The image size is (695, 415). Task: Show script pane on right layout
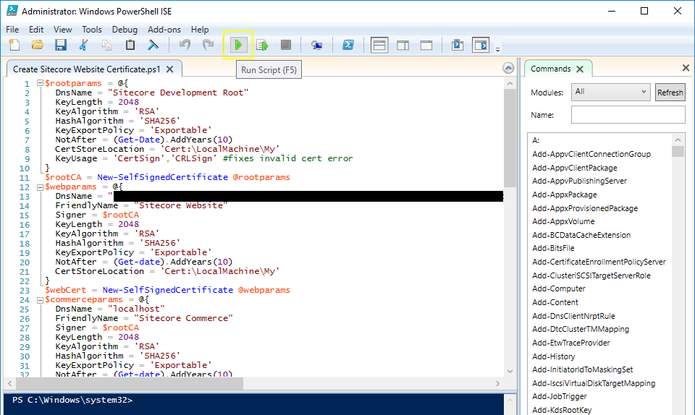point(403,45)
